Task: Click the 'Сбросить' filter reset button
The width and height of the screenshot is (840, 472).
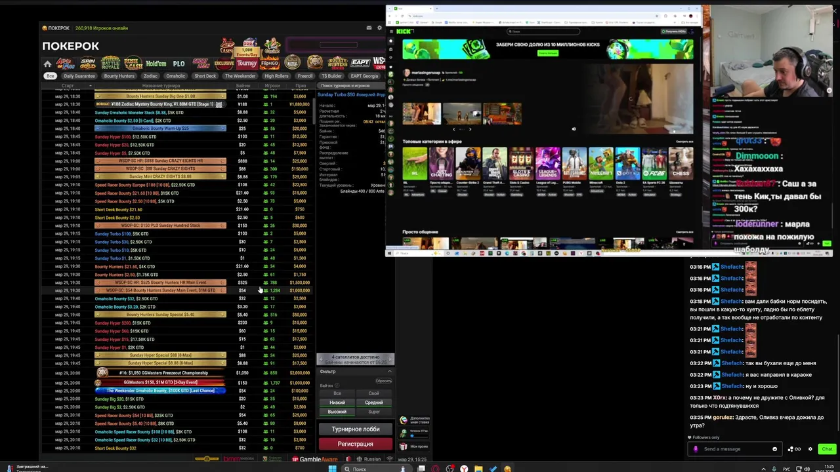Action: pos(383,381)
